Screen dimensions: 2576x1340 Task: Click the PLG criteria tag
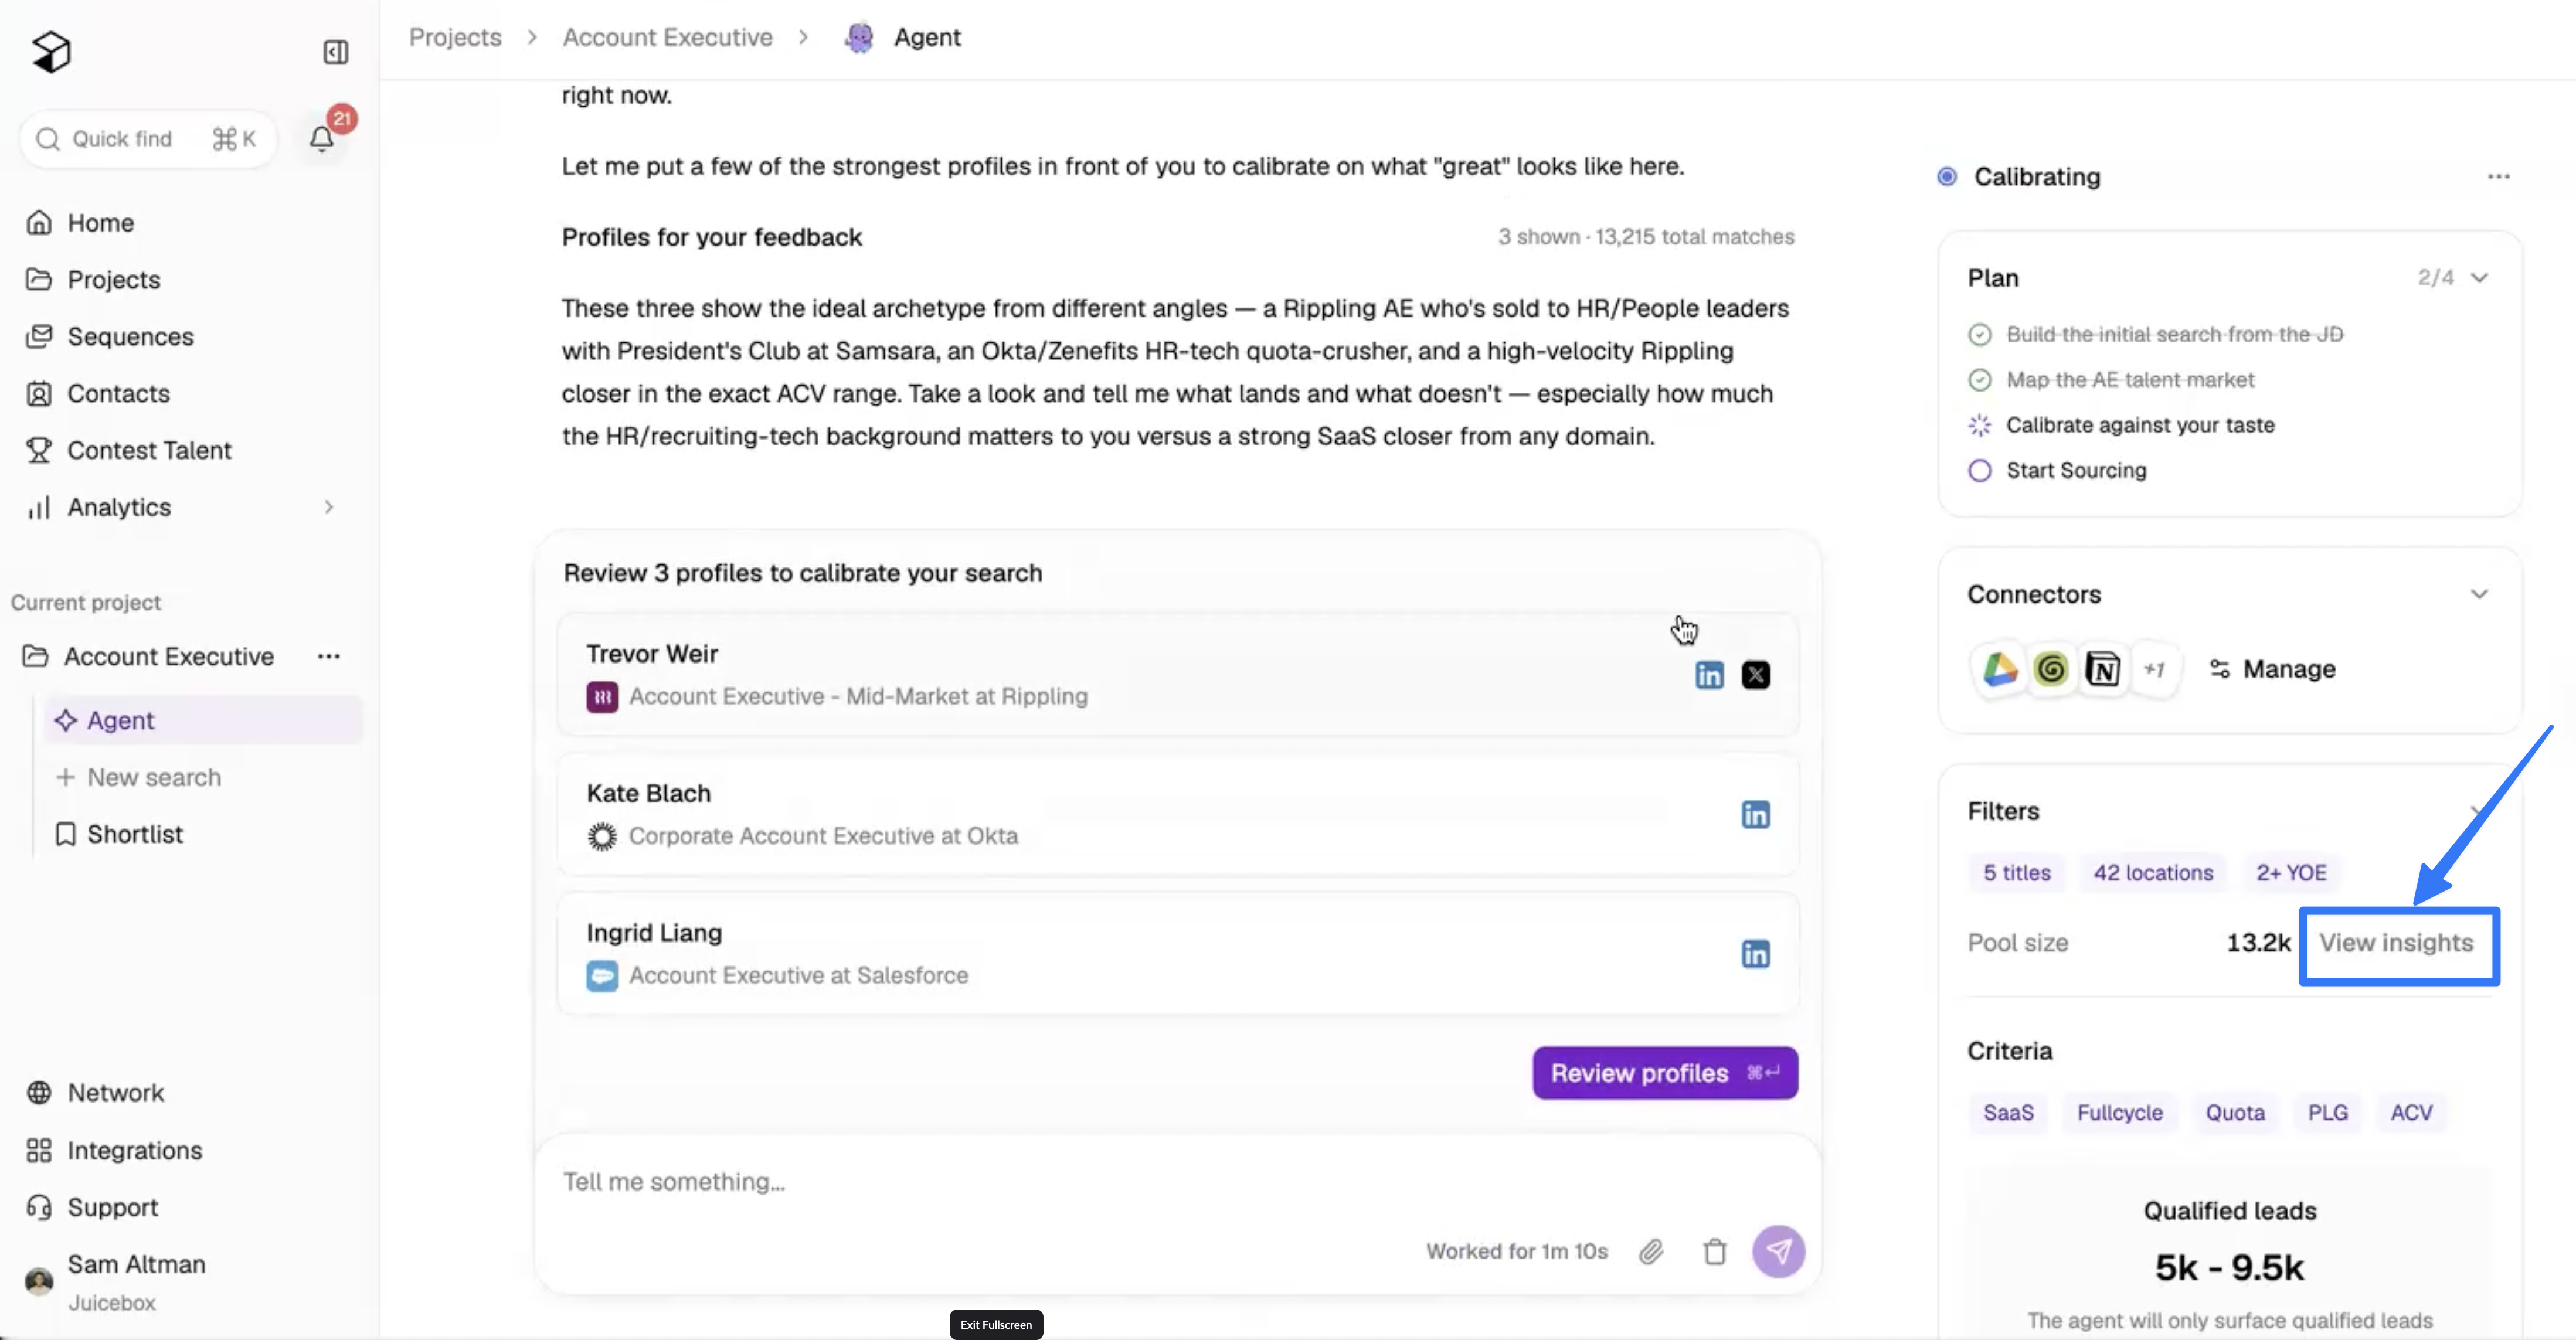(x=2328, y=1113)
